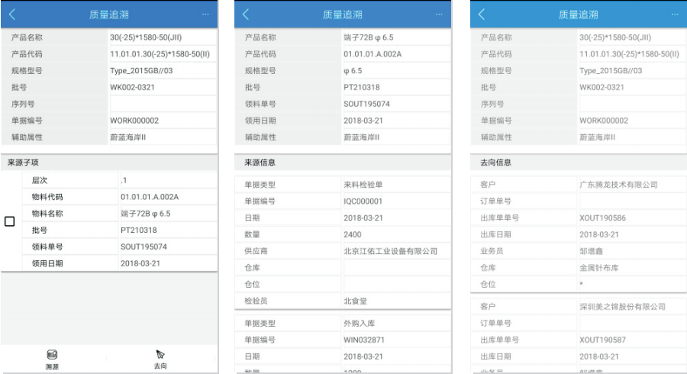
Task: Tap back arrow on middle source info screen
Action: 246,14
